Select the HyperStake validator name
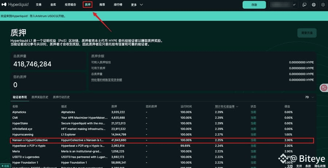This screenshot has height=168, width=328. pos(20,123)
